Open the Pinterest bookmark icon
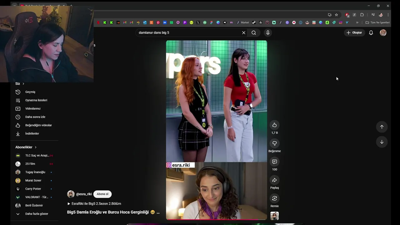This screenshot has height=225, width=400. pos(158,22)
